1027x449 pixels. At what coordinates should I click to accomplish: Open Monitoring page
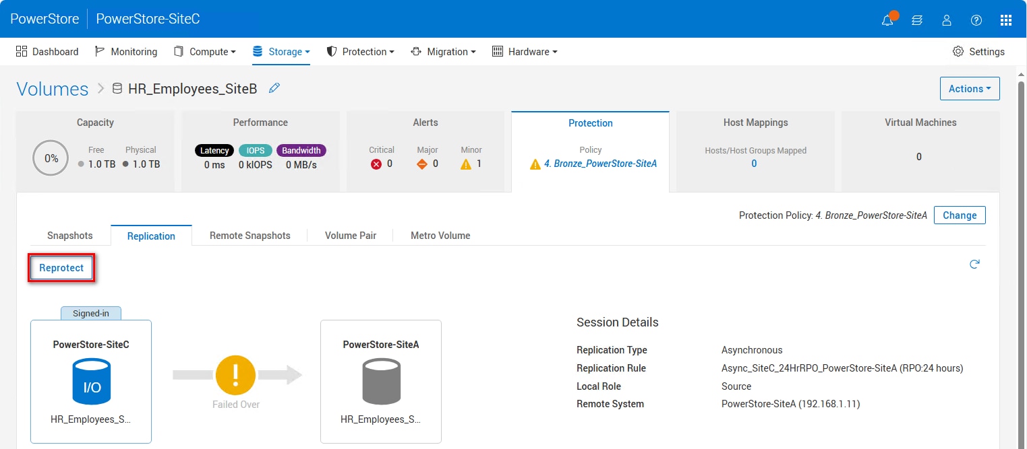coord(126,52)
